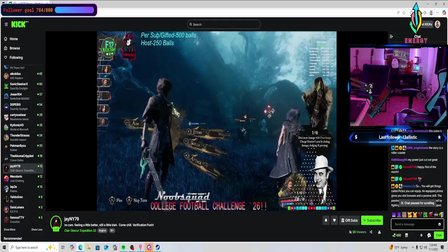The image size is (448, 252).
Task: Open Windows Start menu
Action: [x=4, y=247]
